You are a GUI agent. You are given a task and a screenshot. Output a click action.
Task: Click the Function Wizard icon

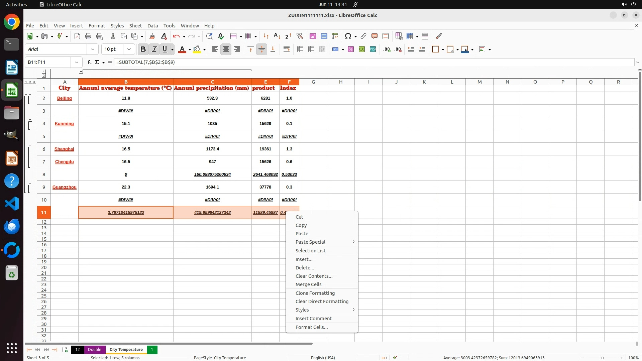click(89, 62)
